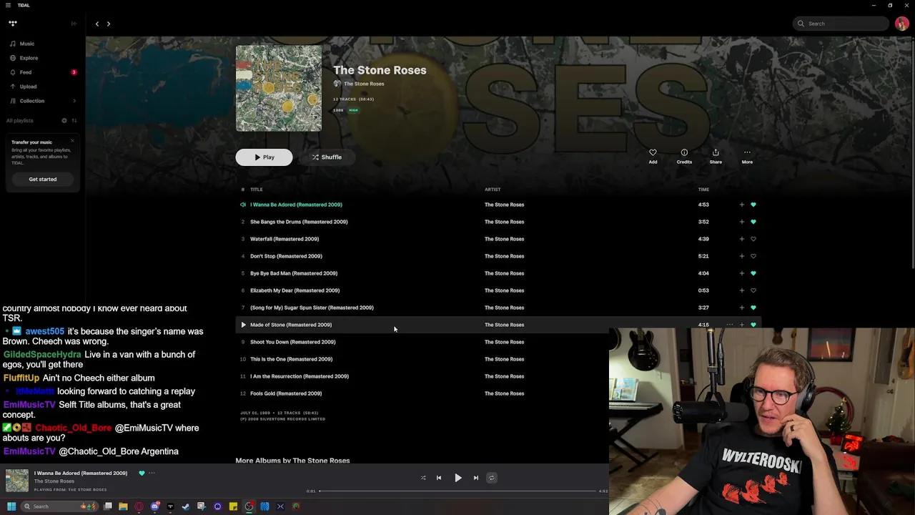Image resolution: width=915 pixels, height=515 pixels.
Task: Open playlist sort order options
Action: click(x=74, y=120)
